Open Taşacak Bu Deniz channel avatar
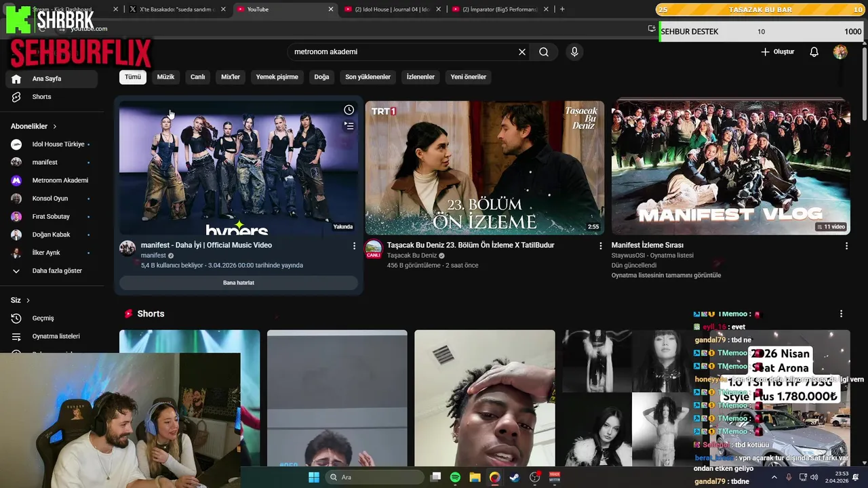868x488 pixels. [374, 248]
